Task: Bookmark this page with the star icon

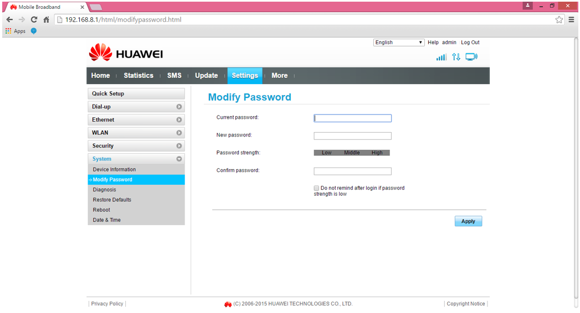Action: pos(559,19)
